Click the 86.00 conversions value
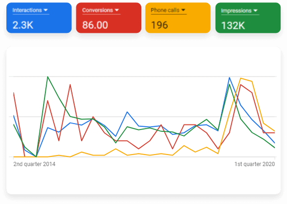The height and width of the screenshot is (204, 287). coord(95,25)
